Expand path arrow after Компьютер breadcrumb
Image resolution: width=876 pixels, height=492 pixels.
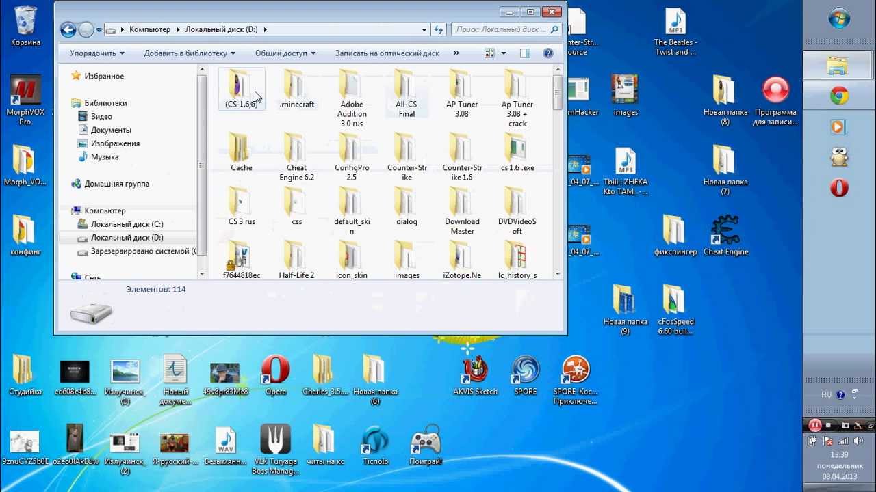click(x=177, y=29)
